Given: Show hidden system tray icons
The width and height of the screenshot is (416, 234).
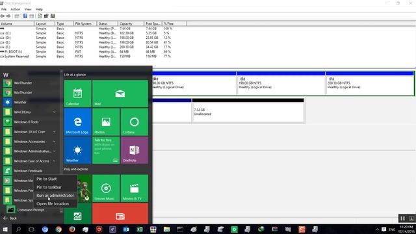Looking at the screenshot, I should click(x=377, y=229).
